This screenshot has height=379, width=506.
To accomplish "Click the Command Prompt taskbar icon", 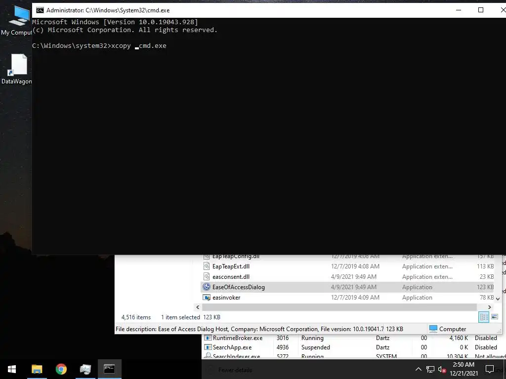I will coord(109,369).
